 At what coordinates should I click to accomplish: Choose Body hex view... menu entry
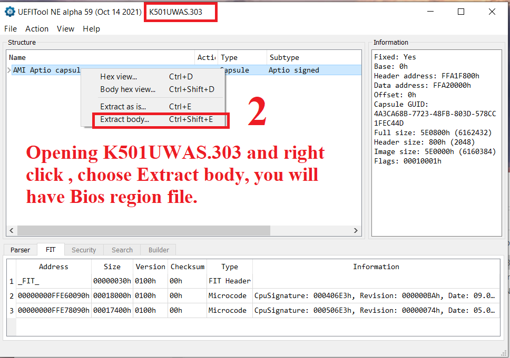153,89
